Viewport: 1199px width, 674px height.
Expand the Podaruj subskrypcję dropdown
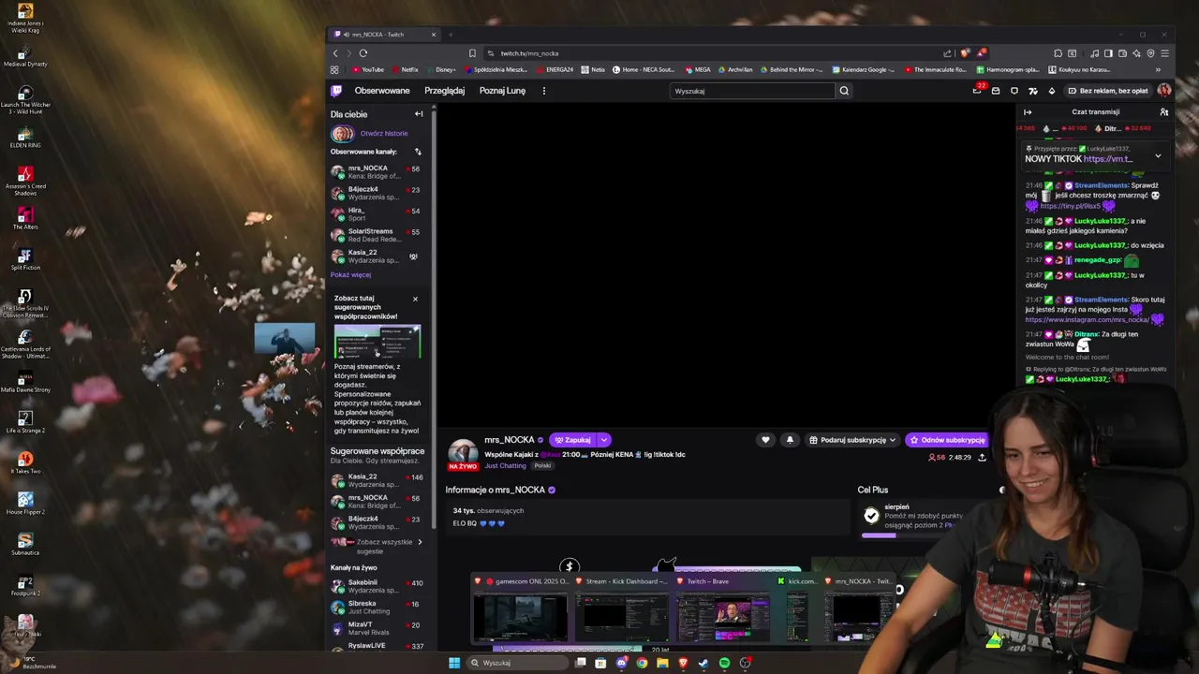[x=892, y=440]
